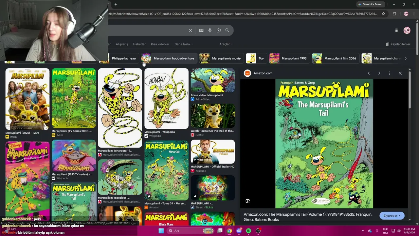419x236 pixels.
Task: Open the HOUBA Wikipedia image result
Action: tap(166, 98)
